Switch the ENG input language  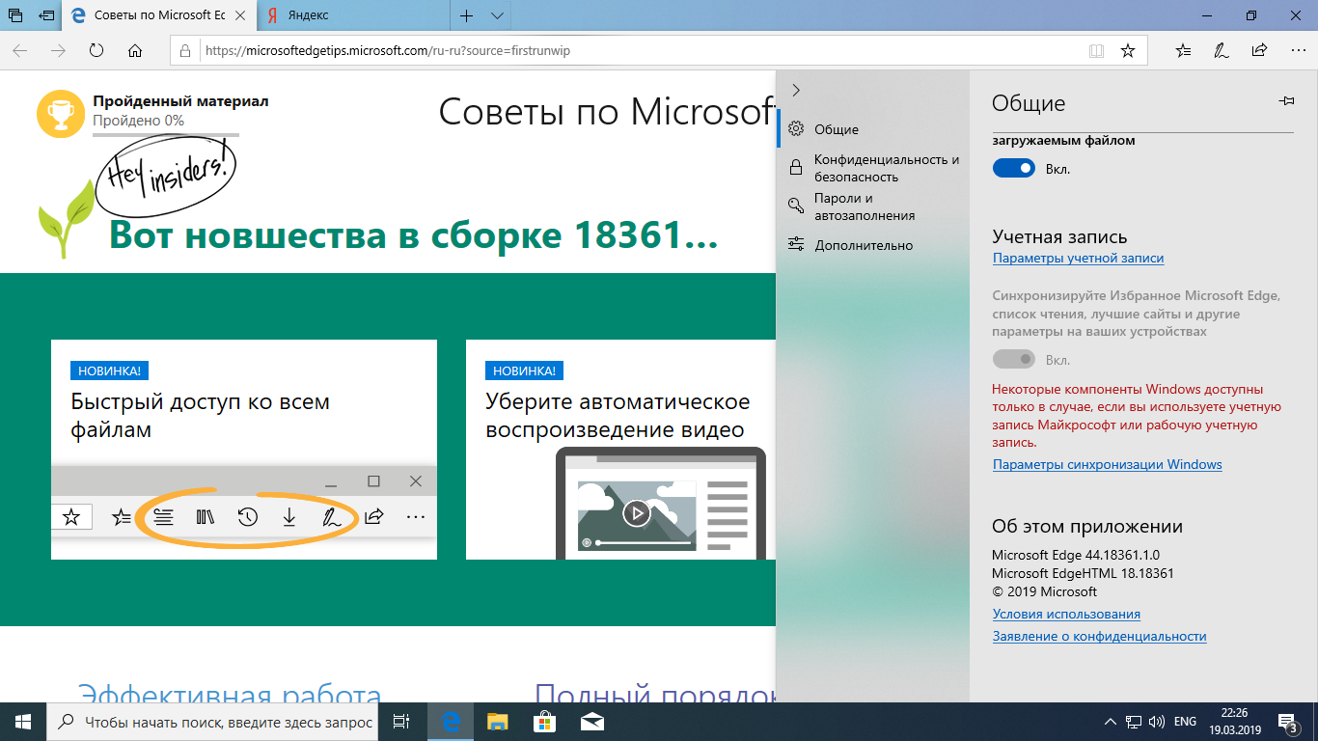[1185, 722]
